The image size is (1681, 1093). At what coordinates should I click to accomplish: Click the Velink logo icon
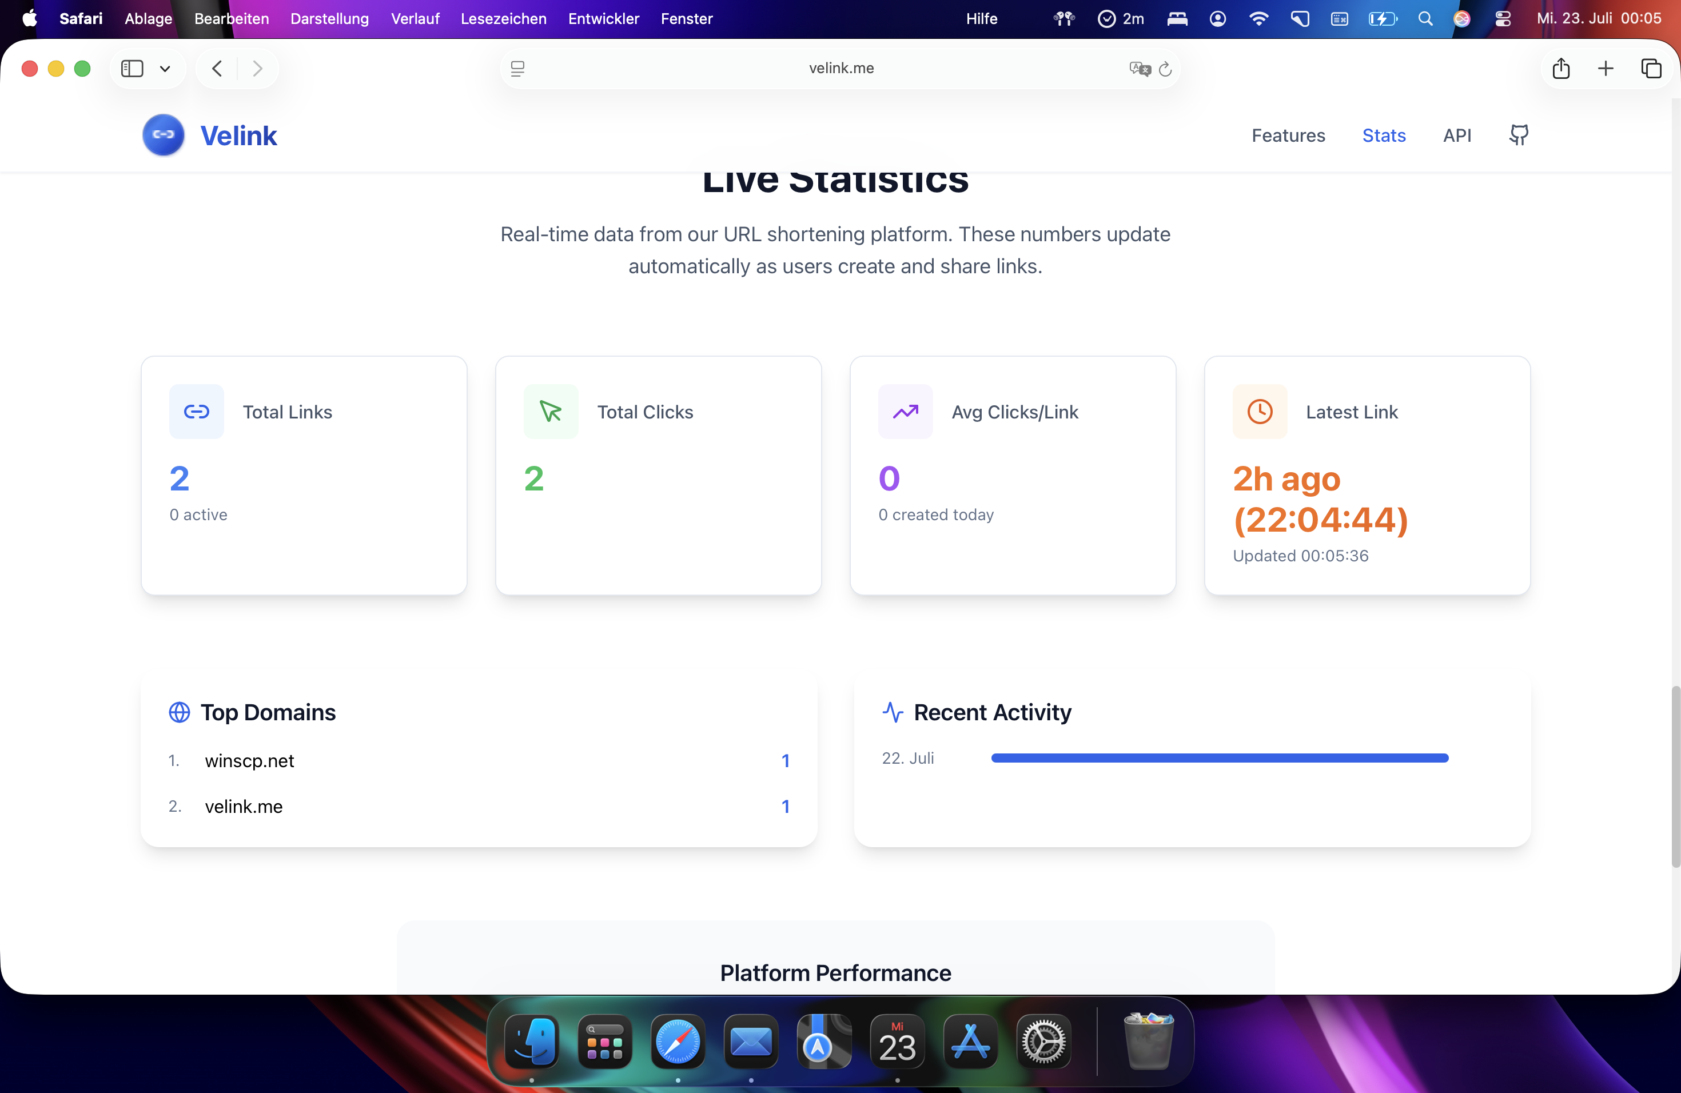click(163, 135)
